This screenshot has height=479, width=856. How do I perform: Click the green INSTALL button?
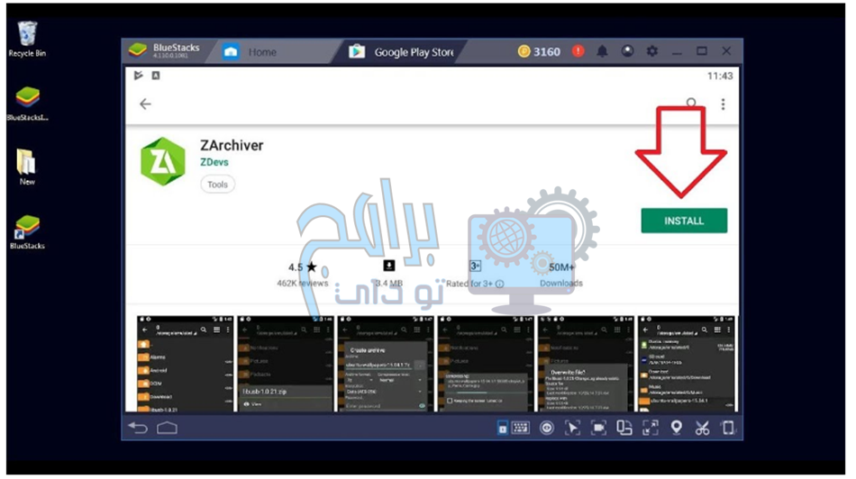click(x=684, y=221)
